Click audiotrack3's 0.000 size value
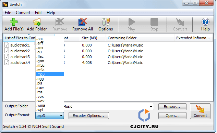 pos(87,57)
